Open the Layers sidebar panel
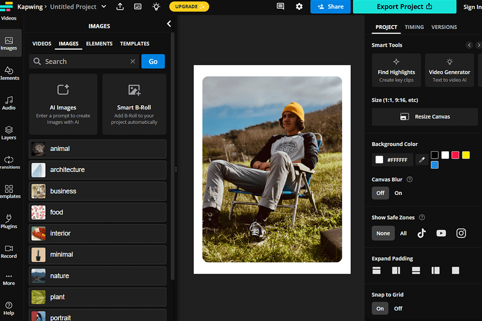This screenshot has height=321, width=482. coord(9,133)
